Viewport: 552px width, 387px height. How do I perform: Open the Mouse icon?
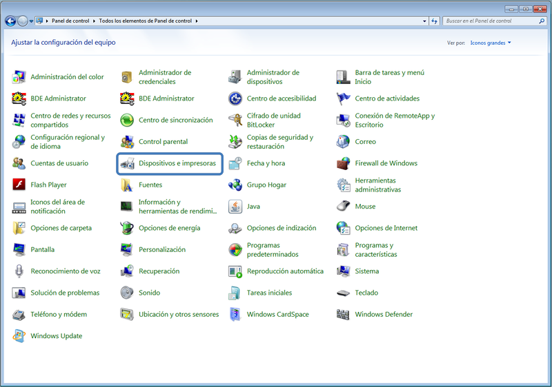343,207
